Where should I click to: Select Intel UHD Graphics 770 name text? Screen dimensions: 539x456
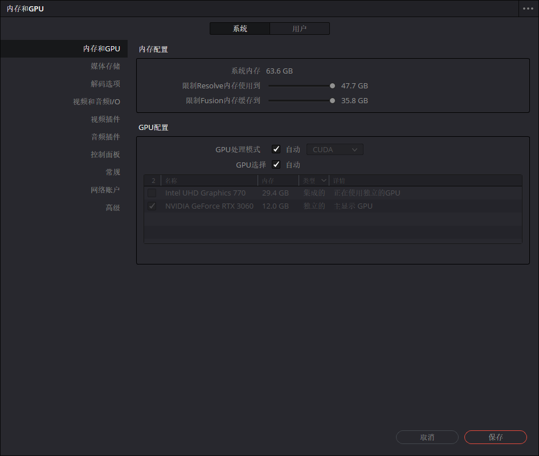[205, 193]
